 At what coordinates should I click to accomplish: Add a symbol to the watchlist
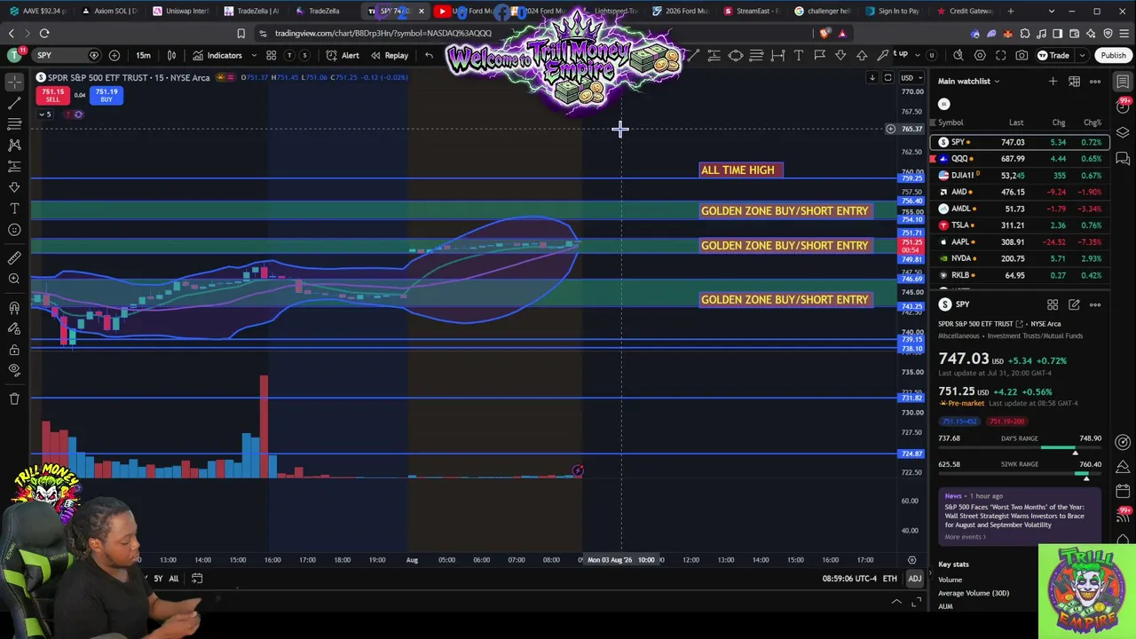click(1053, 81)
